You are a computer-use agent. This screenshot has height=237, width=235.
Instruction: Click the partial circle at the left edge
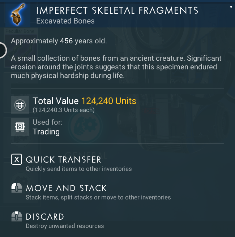pos(2,50)
